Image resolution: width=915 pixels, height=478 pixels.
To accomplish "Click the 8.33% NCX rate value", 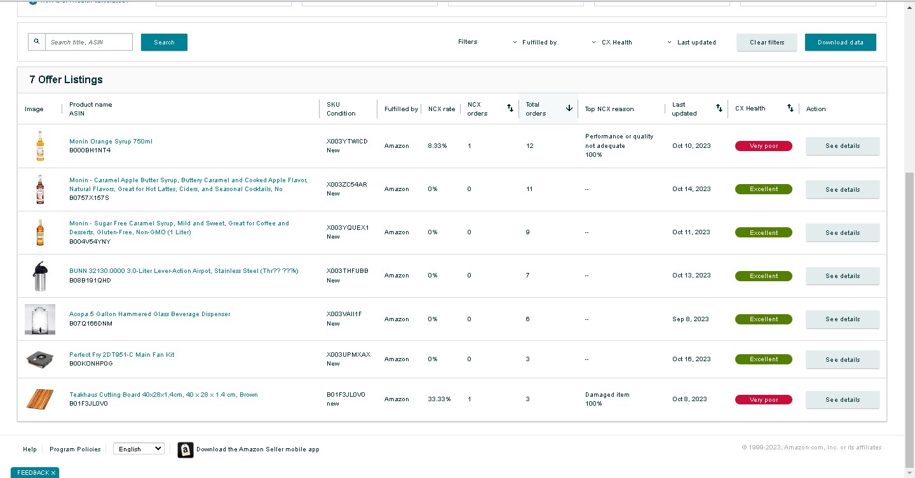I will [437, 146].
